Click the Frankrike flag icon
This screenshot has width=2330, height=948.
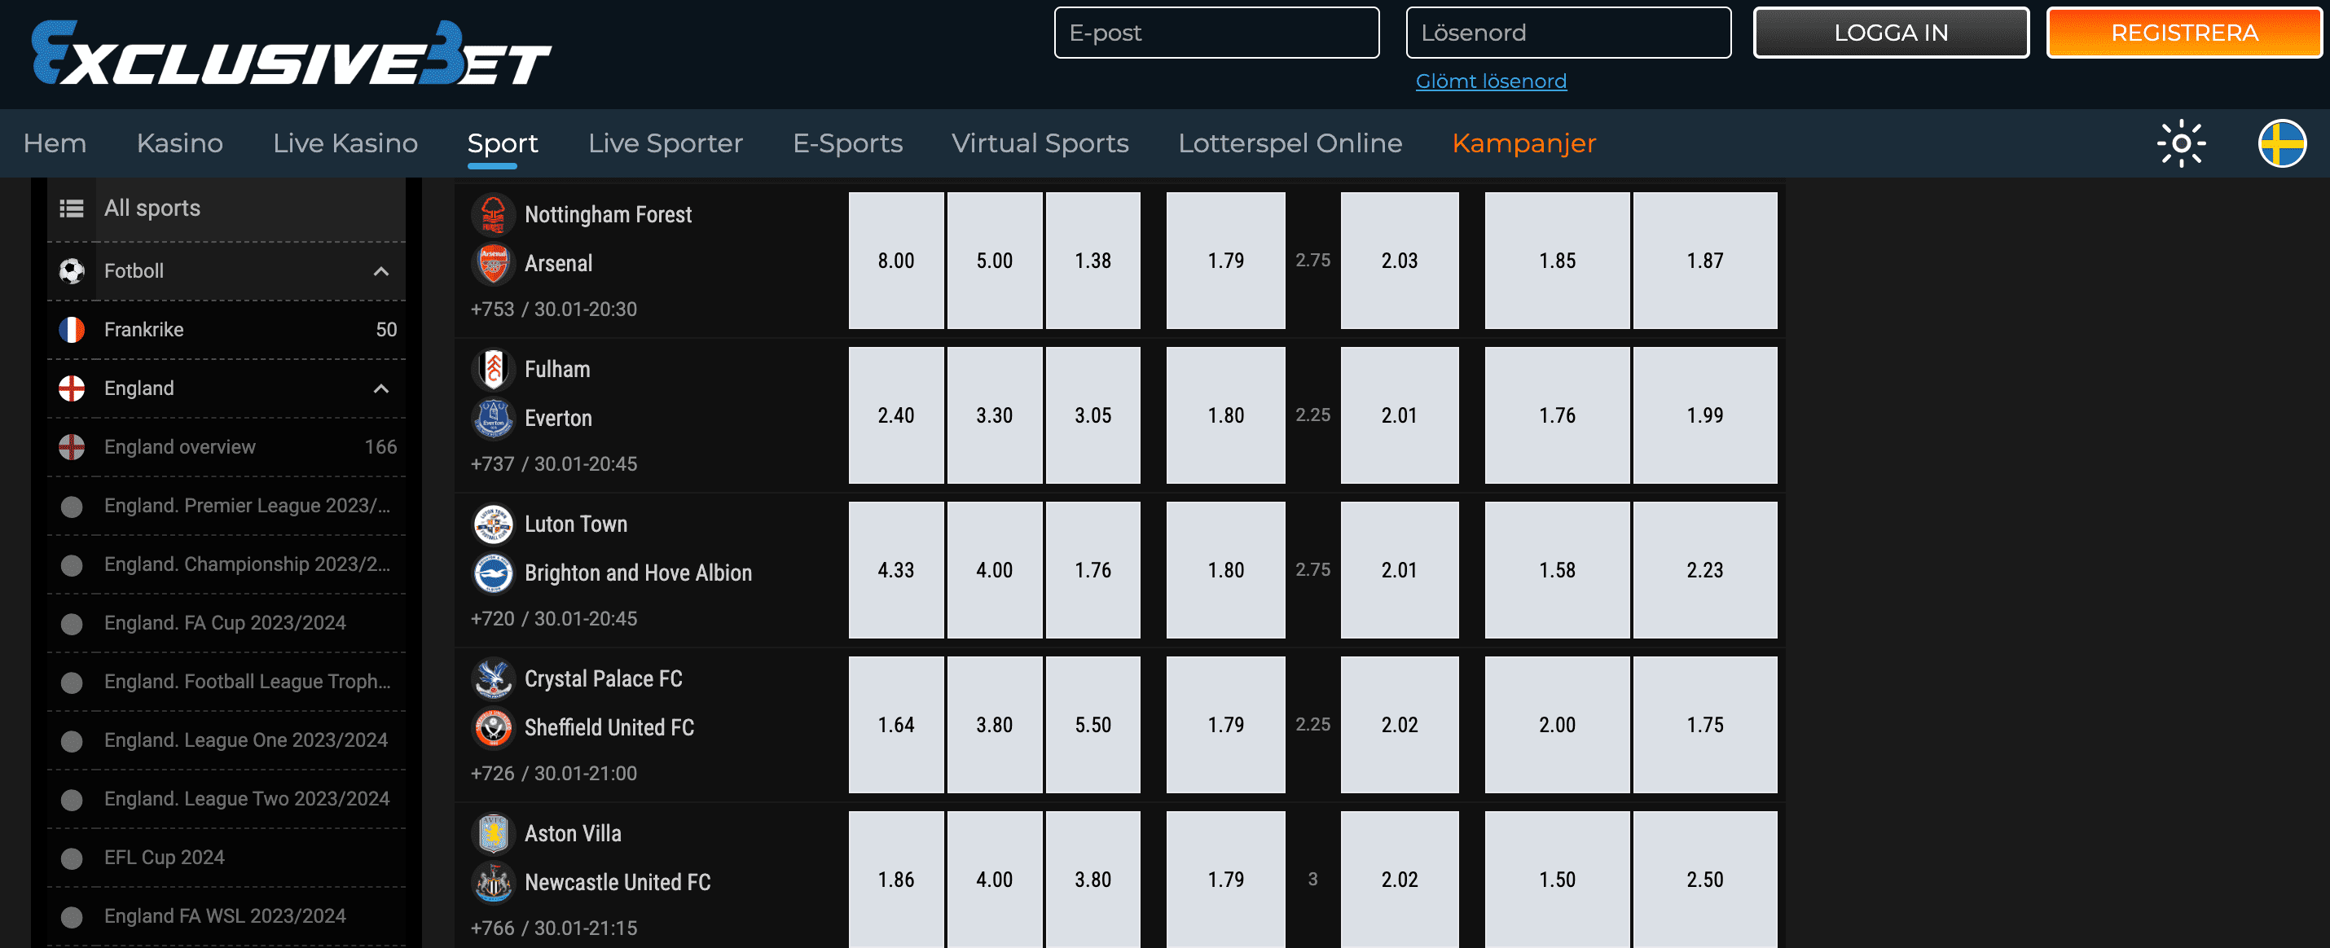pyautogui.click(x=72, y=329)
